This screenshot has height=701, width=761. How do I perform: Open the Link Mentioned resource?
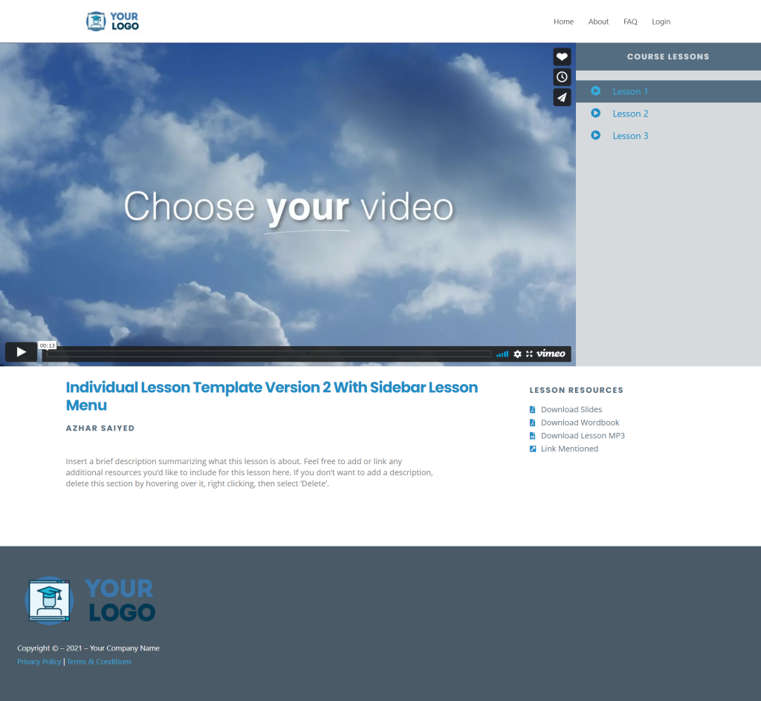[x=569, y=449]
